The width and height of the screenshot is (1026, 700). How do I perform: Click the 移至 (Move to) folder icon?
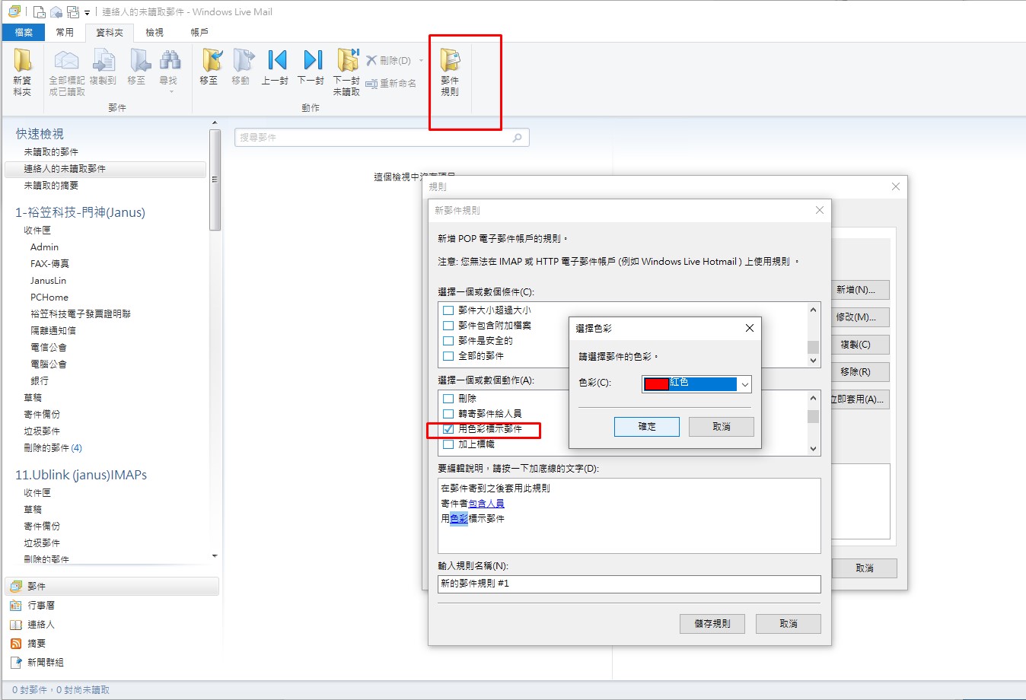click(x=209, y=62)
